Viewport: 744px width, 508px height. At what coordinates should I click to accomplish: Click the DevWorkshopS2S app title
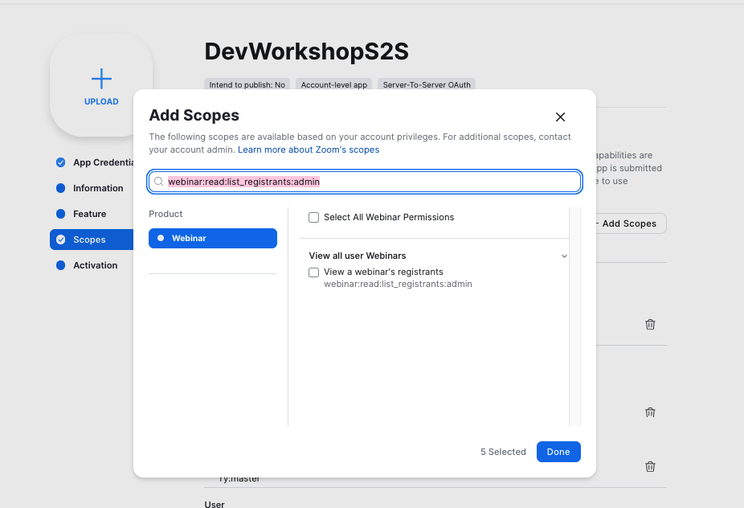click(307, 51)
